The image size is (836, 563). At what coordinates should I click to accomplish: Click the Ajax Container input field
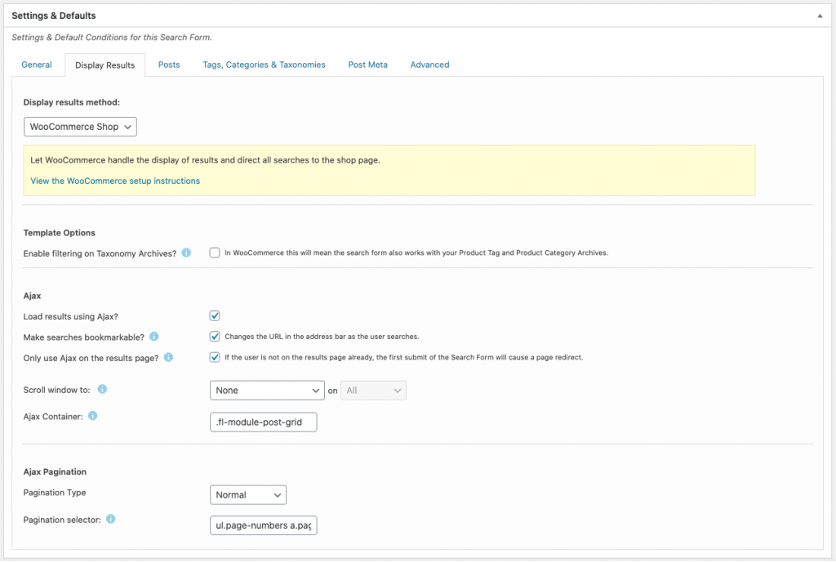[264, 422]
